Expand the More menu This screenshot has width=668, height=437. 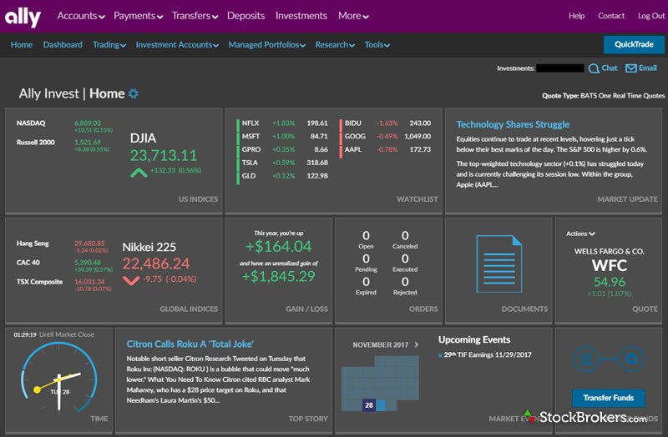(x=353, y=16)
